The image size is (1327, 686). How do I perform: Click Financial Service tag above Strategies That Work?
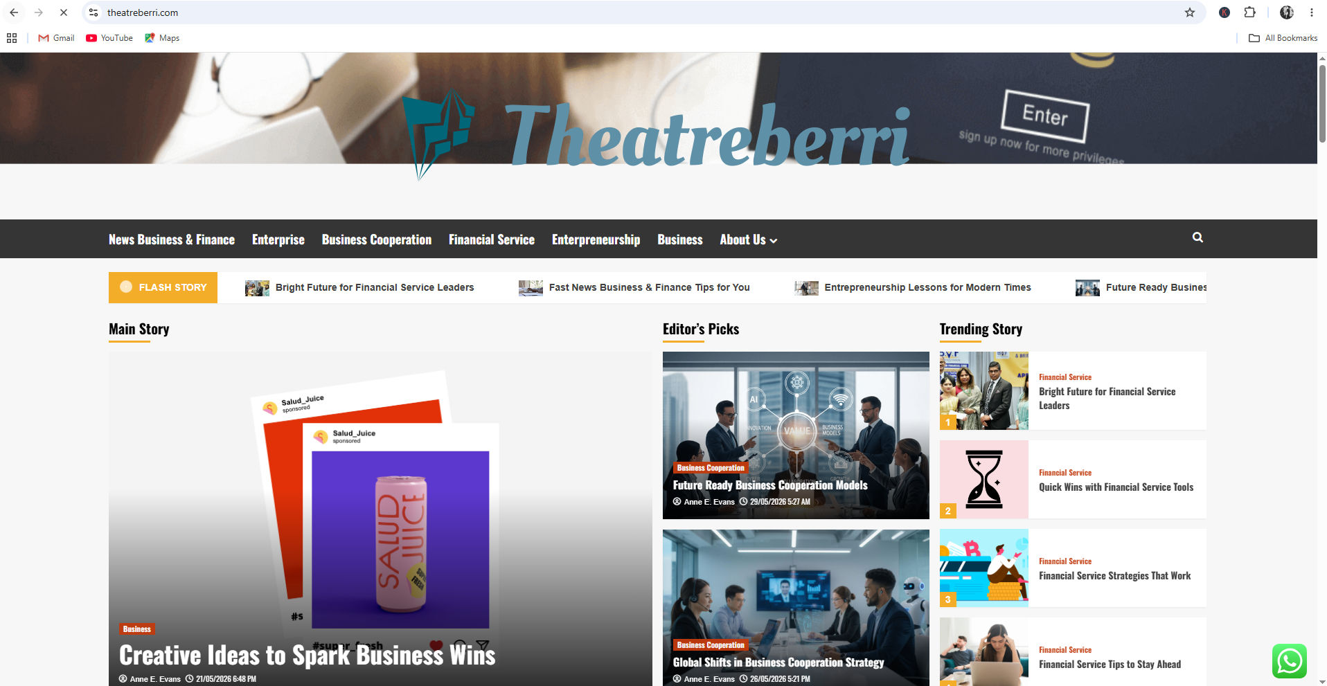[x=1065, y=561]
